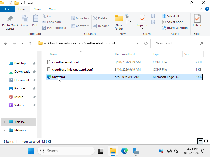The image size is (210, 157).
Task: Go Up one folder level arrow
Action: pos(30,43)
